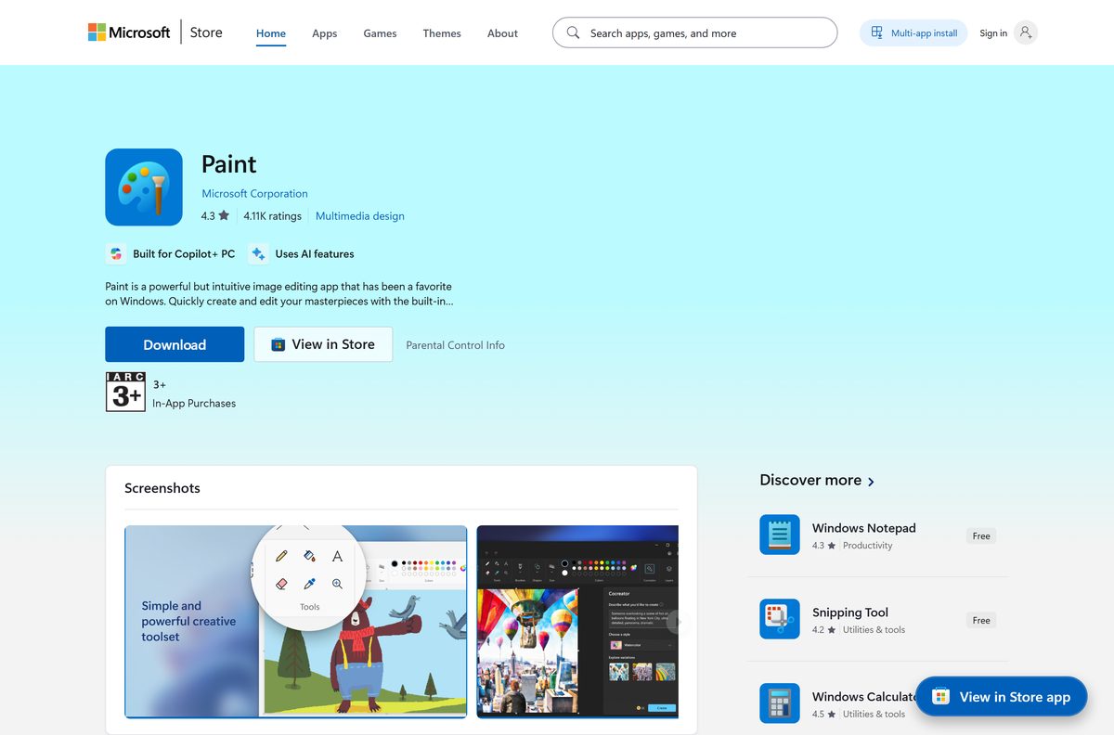Screen dimensions: 1114x735
Task: Open the Games tab
Action: point(380,33)
